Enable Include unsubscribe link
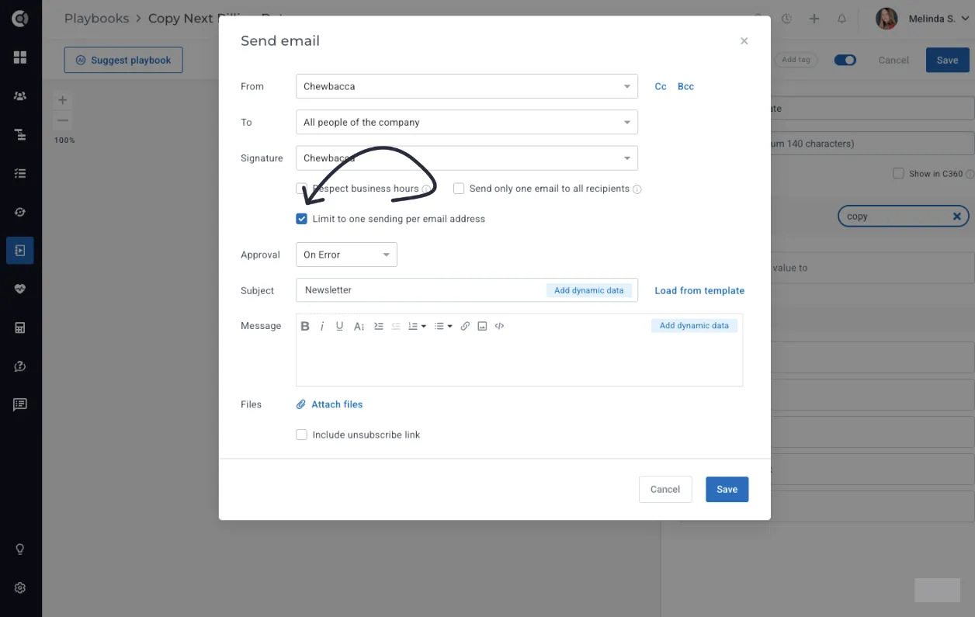 (x=302, y=435)
